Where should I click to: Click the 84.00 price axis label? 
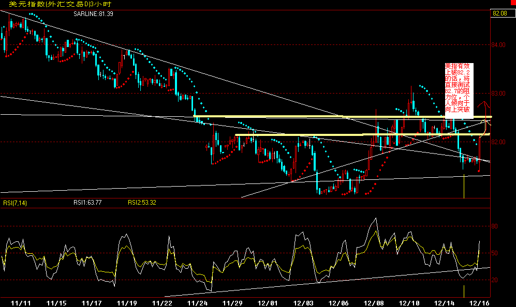pos(498,45)
